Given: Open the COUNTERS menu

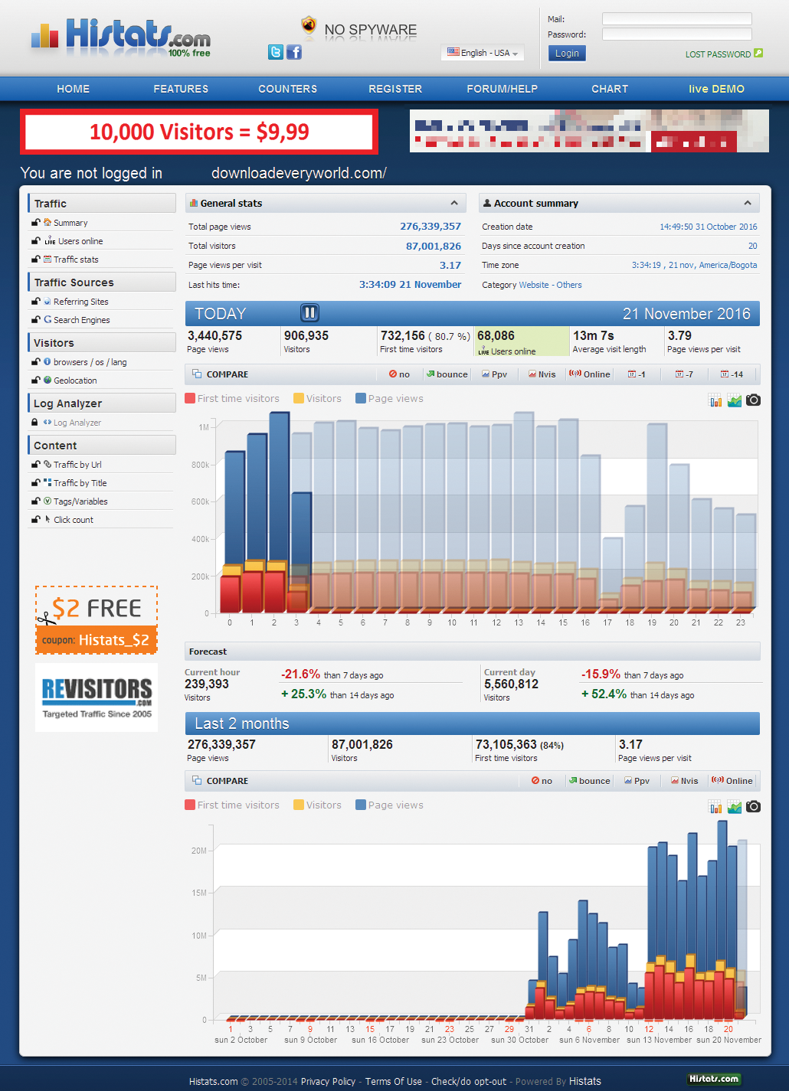Looking at the screenshot, I should click(287, 89).
